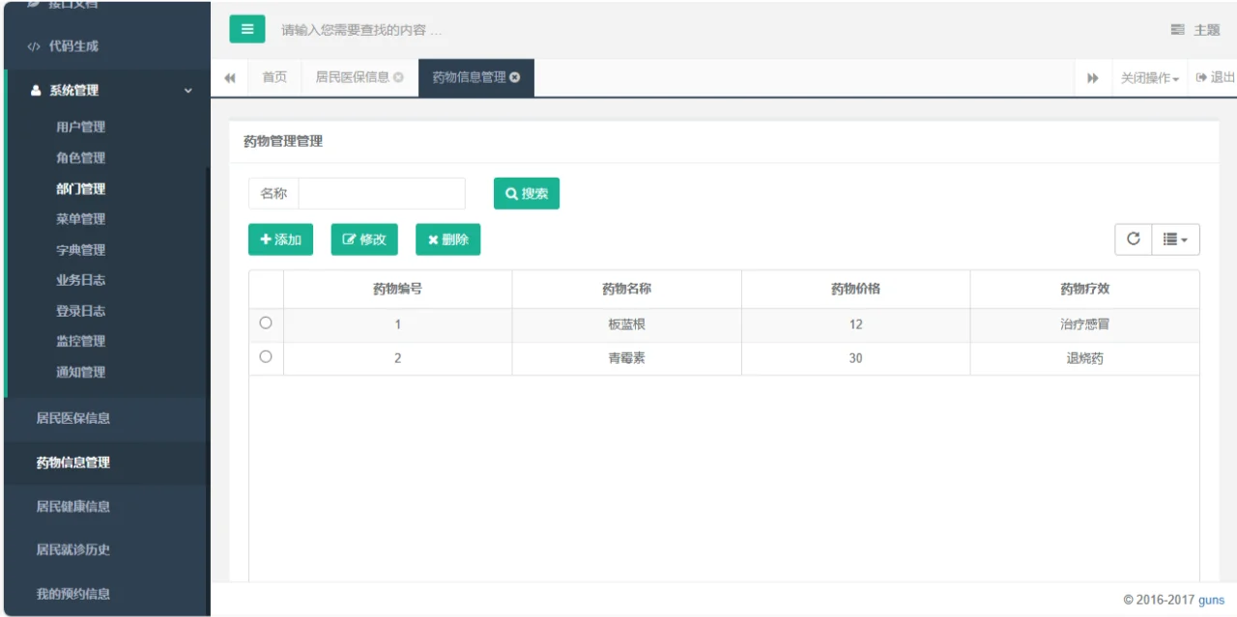Select the radio button for 板蓝根 row

266,323
